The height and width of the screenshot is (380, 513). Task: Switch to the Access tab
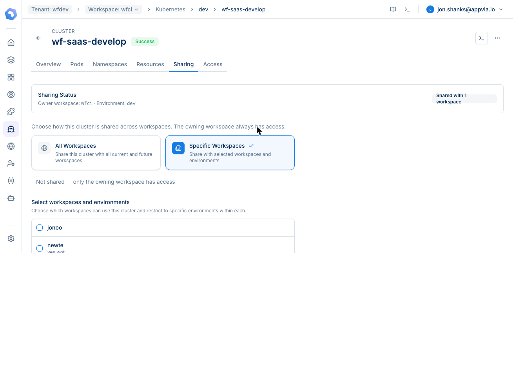(x=213, y=64)
